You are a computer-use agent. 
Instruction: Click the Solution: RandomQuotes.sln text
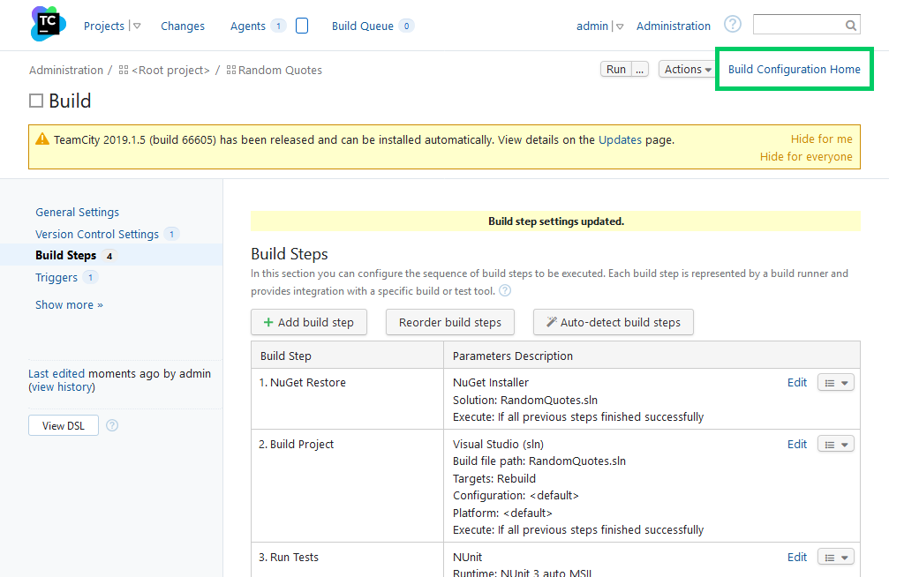525,400
